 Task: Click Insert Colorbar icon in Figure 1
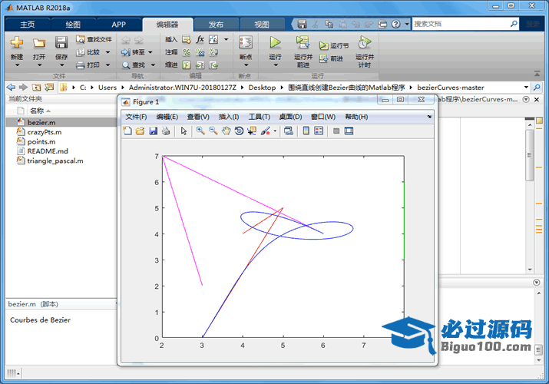coord(306,131)
